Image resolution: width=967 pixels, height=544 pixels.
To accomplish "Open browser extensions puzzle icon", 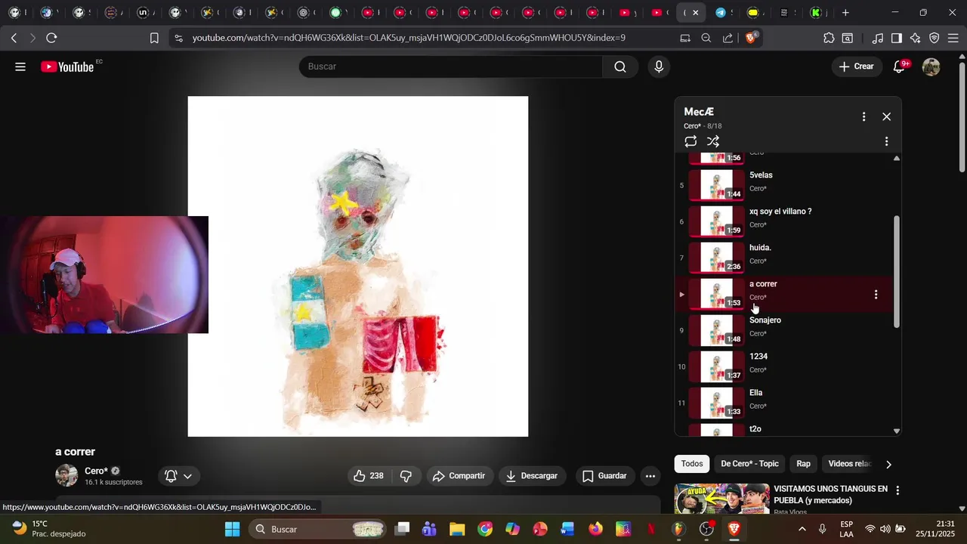I will 829,38.
